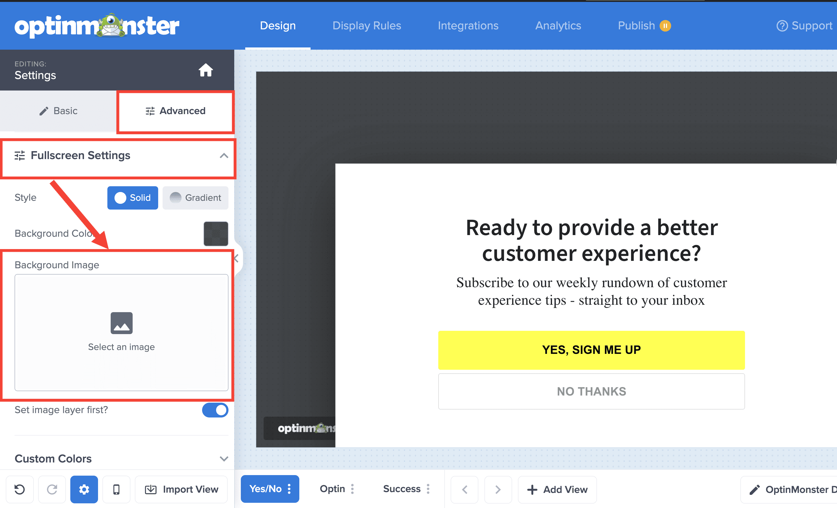Viewport: 837px width, 508px height.
Task: Click the Add View button
Action: (x=557, y=489)
